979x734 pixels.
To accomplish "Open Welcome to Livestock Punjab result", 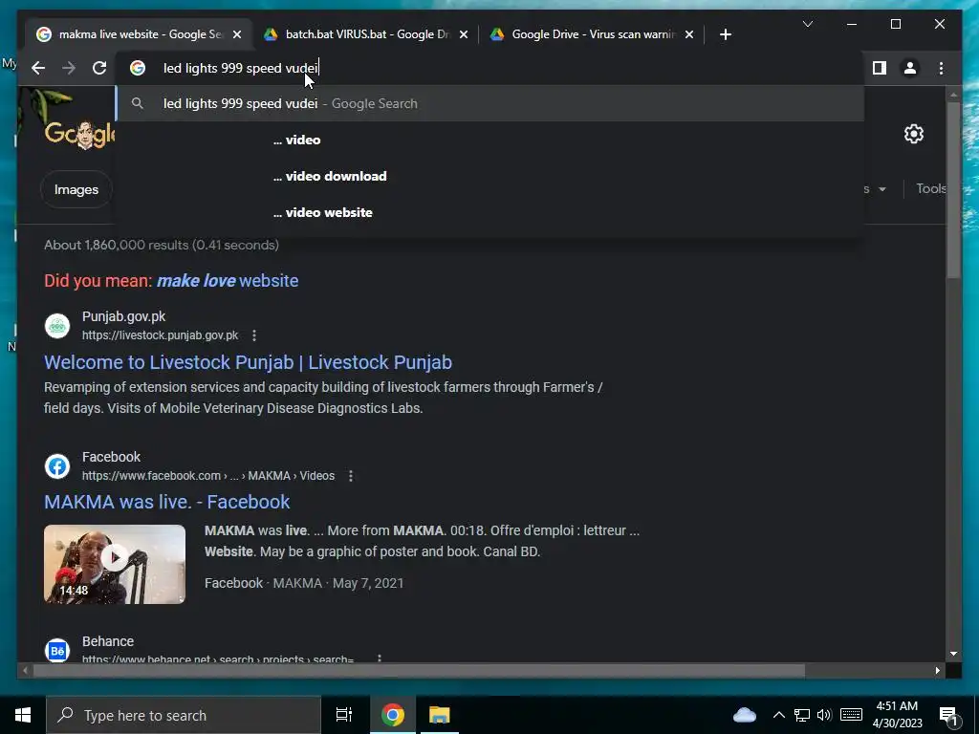I will tap(248, 362).
